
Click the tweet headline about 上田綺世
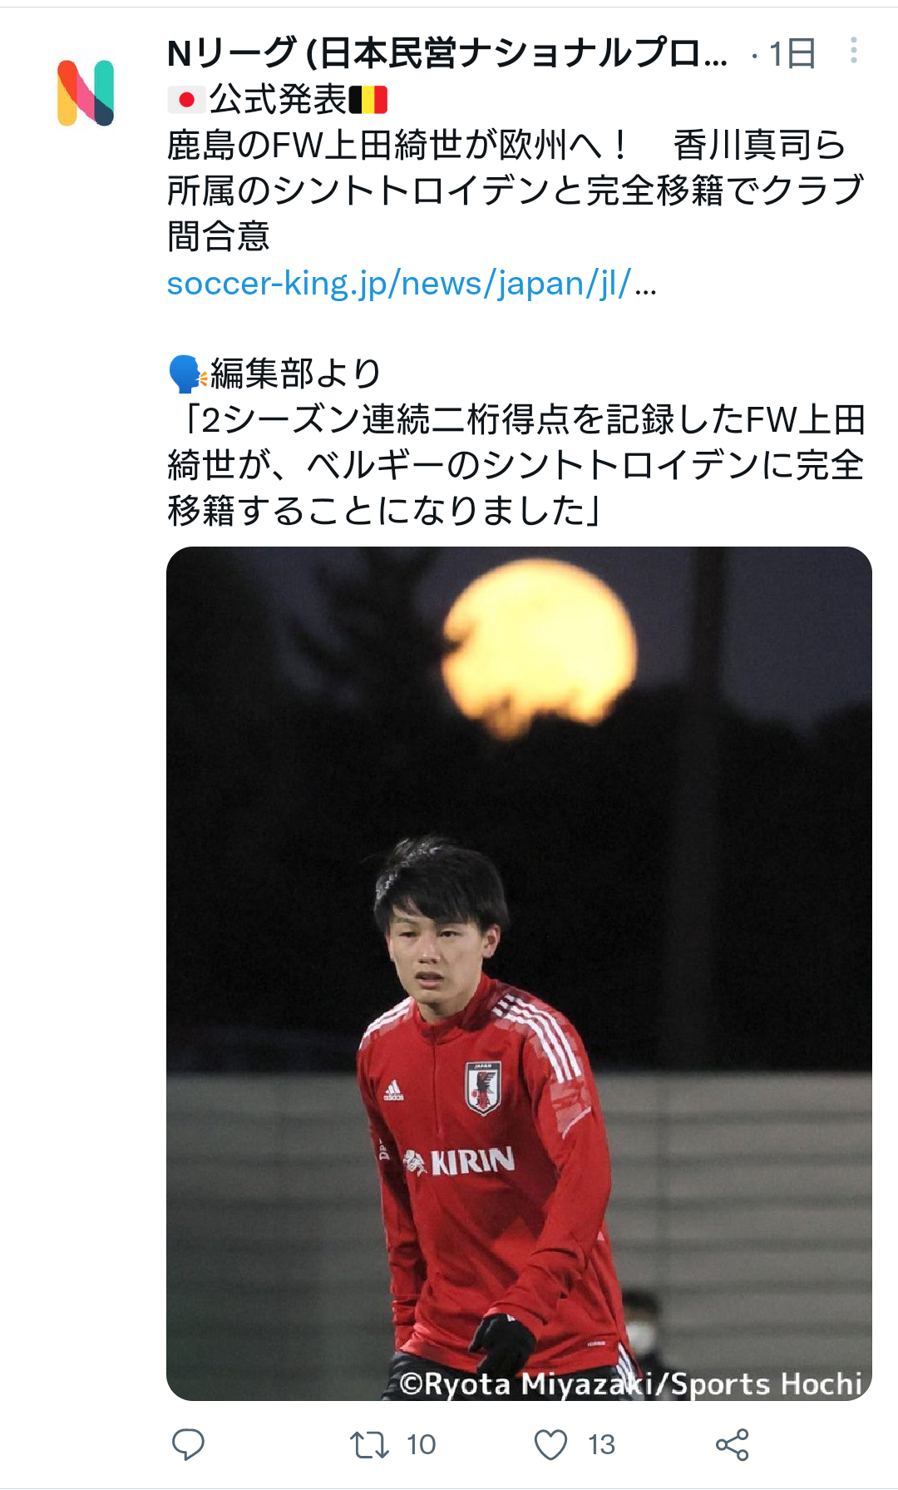(516, 191)
